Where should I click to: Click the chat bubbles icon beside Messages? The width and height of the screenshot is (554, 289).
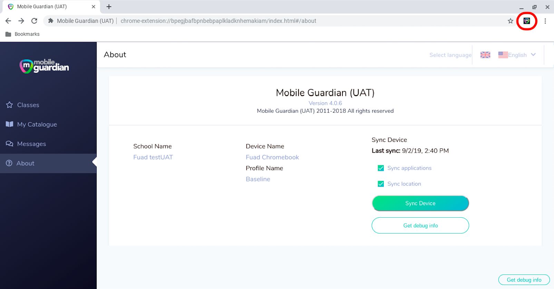click(10, 144)
